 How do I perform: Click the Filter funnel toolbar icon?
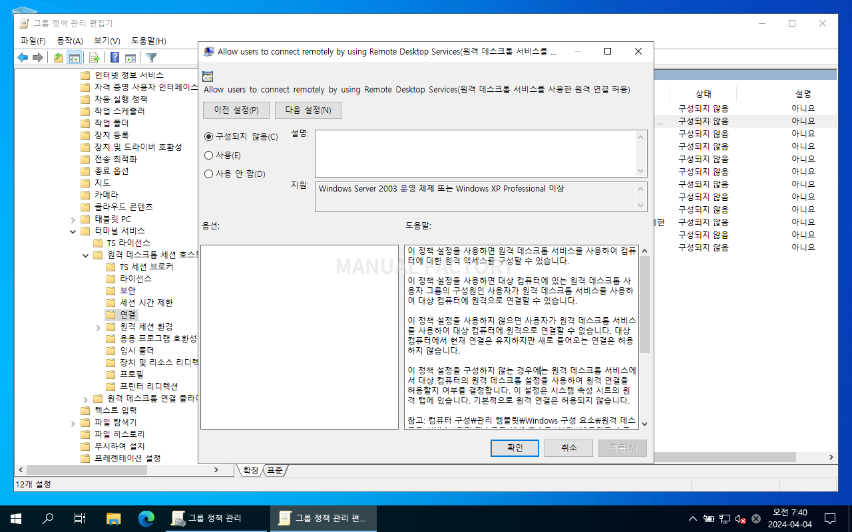point(151,58)
